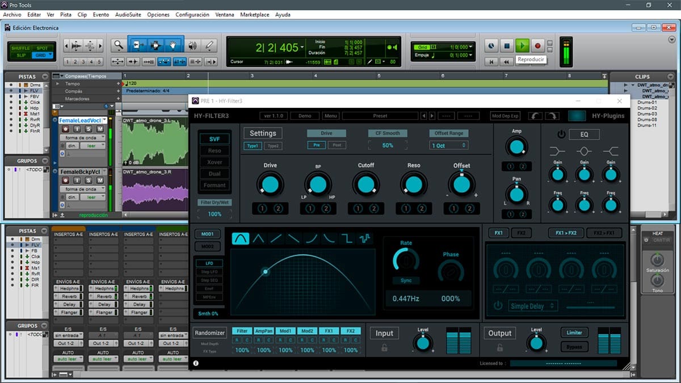Select the MOD1 modulation button

click(208, 234)
